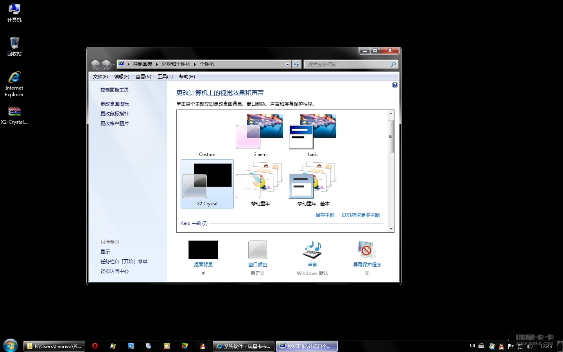Go to 控制面板 in the address breadcrumb
The width and height of the screenshot is (563, 352).
click(142, 64)
